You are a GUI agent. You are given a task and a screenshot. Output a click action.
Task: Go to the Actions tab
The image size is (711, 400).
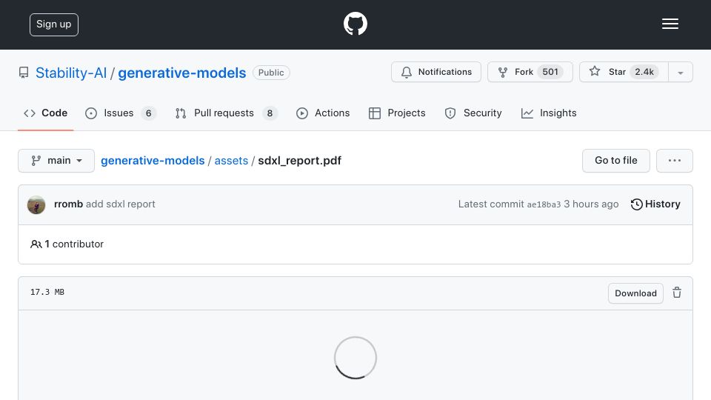coord(323,113)
